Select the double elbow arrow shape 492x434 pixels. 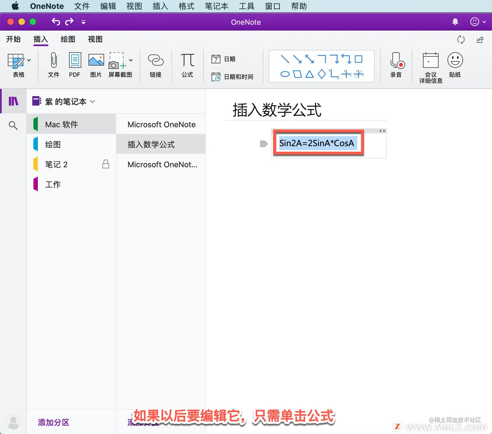(x=347, y=59)
